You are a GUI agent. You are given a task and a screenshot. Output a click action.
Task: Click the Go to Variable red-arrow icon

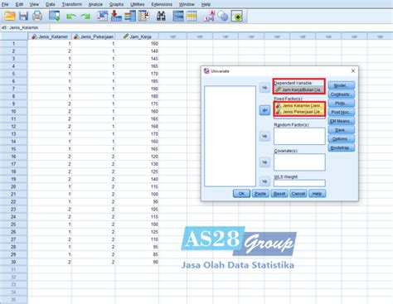click(x=116, y=16)
